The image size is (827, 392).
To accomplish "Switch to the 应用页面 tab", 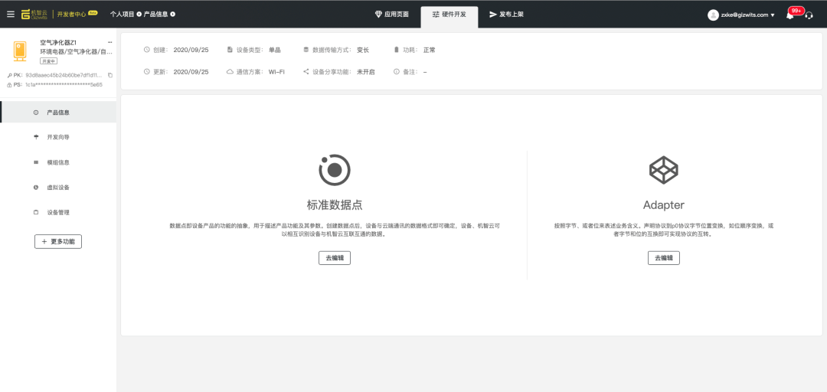I will click(392, 15).
